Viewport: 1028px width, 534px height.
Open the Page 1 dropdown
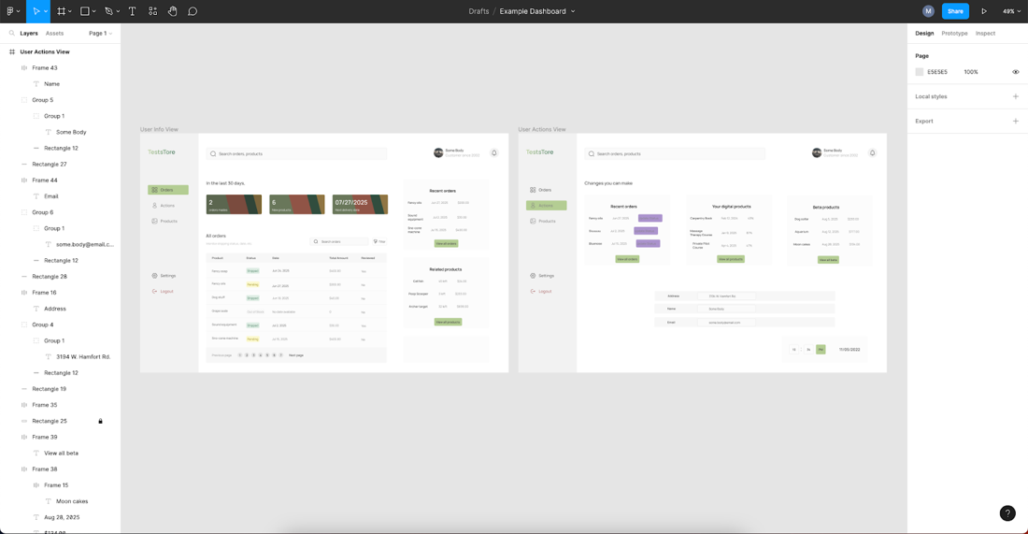[100, 34]
